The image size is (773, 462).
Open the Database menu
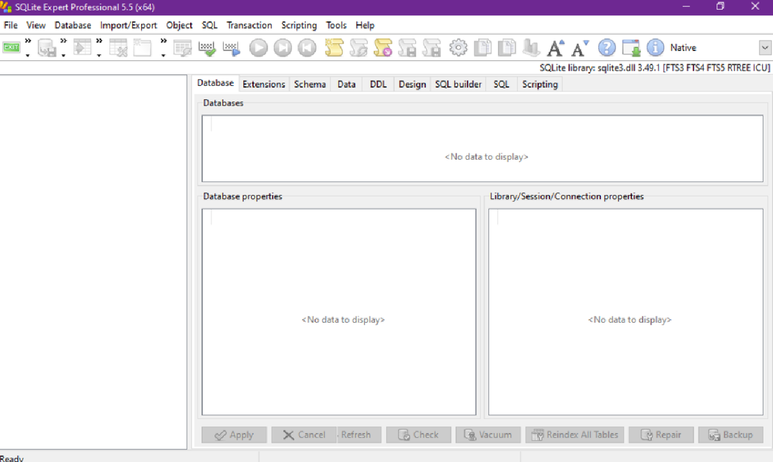72,25
